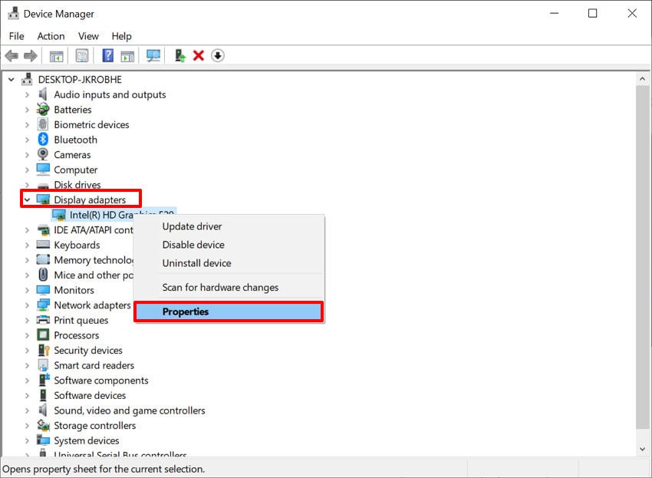This screenshot has width=652, height=478.
Task: Collapse the Display adapters category
Action: [x=26, y=199]
